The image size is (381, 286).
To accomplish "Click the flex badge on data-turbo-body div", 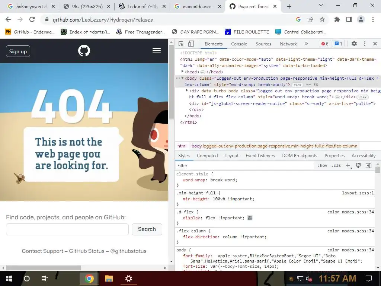I will pyautogui.click(x=362, y=97).
